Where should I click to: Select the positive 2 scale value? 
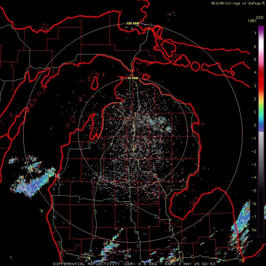tap(255, 99)
